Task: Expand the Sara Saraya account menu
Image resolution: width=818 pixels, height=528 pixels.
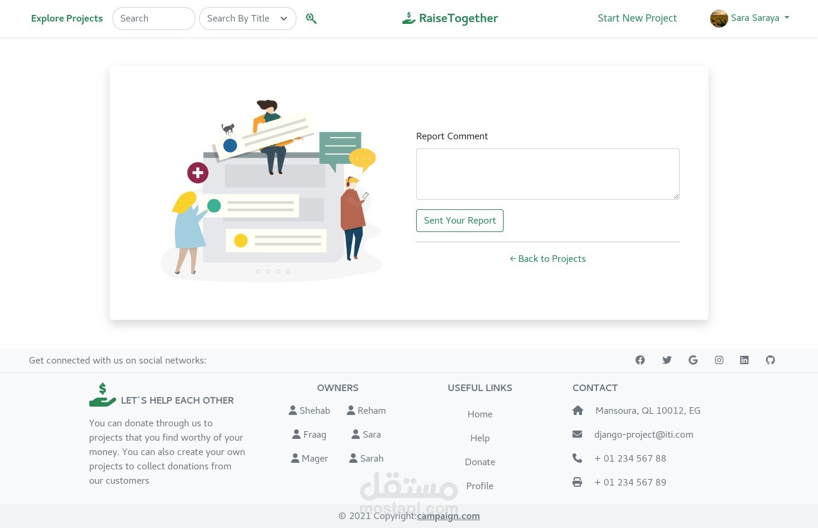Action: (750, 18)
